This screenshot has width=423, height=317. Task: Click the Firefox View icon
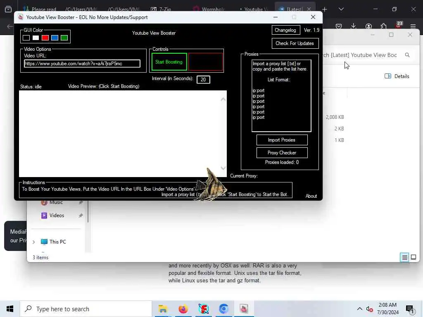coord(8,9)
